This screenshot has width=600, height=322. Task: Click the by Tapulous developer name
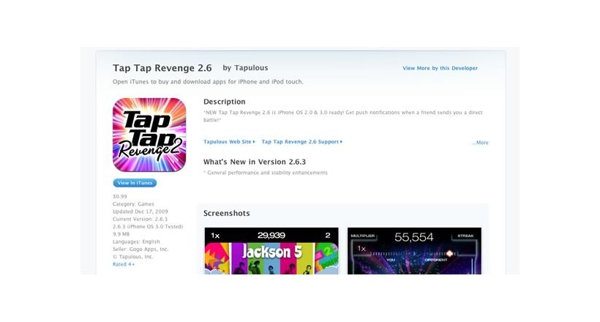245,68
